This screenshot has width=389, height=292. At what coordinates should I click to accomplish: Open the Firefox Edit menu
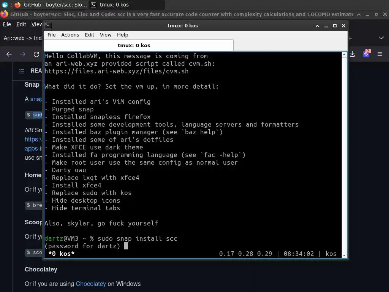click(x=21, y=24)
